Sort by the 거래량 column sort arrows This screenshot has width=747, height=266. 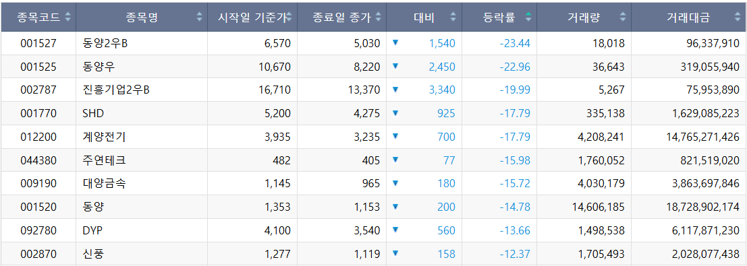(x=623, y=18)
